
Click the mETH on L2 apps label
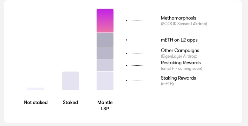tap(179, 40)
